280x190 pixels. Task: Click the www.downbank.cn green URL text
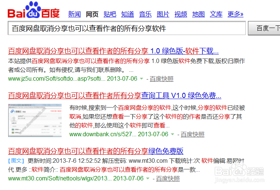[103, 134]
